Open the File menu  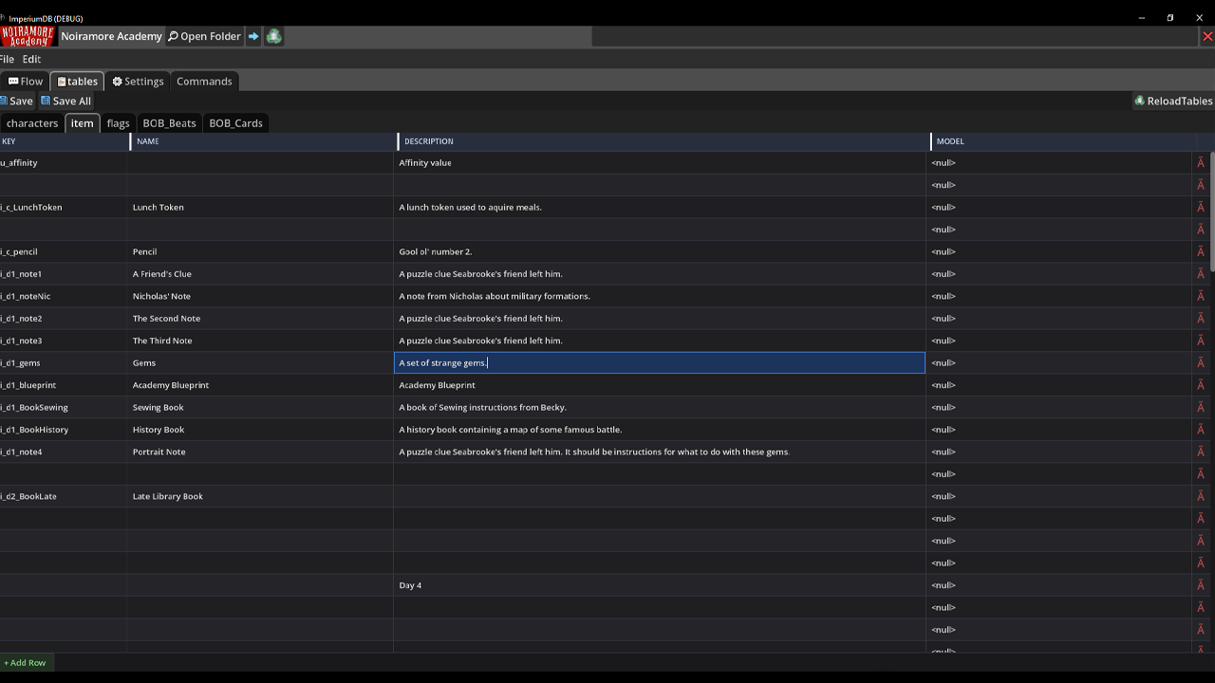click(x=8, y=59)
